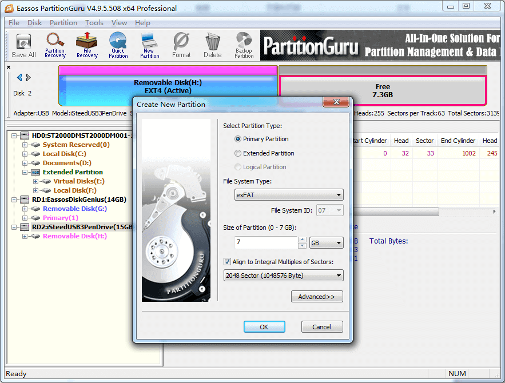
Task: Select Extended Partition radio button
Action: (x=238, y=153)
